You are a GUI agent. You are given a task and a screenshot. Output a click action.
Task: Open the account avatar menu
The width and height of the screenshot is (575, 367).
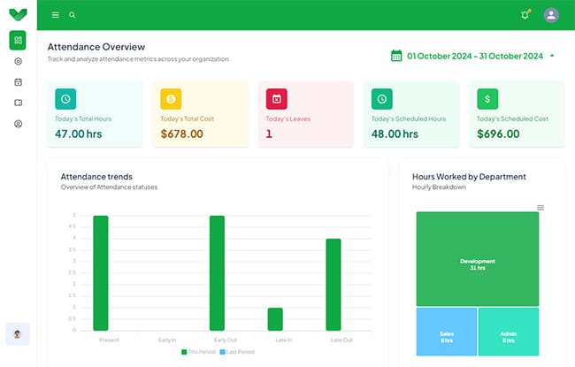(551, 15)
